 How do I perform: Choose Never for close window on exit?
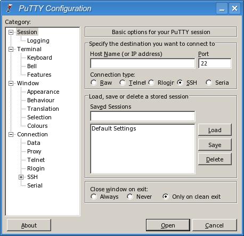click(130, 197)
